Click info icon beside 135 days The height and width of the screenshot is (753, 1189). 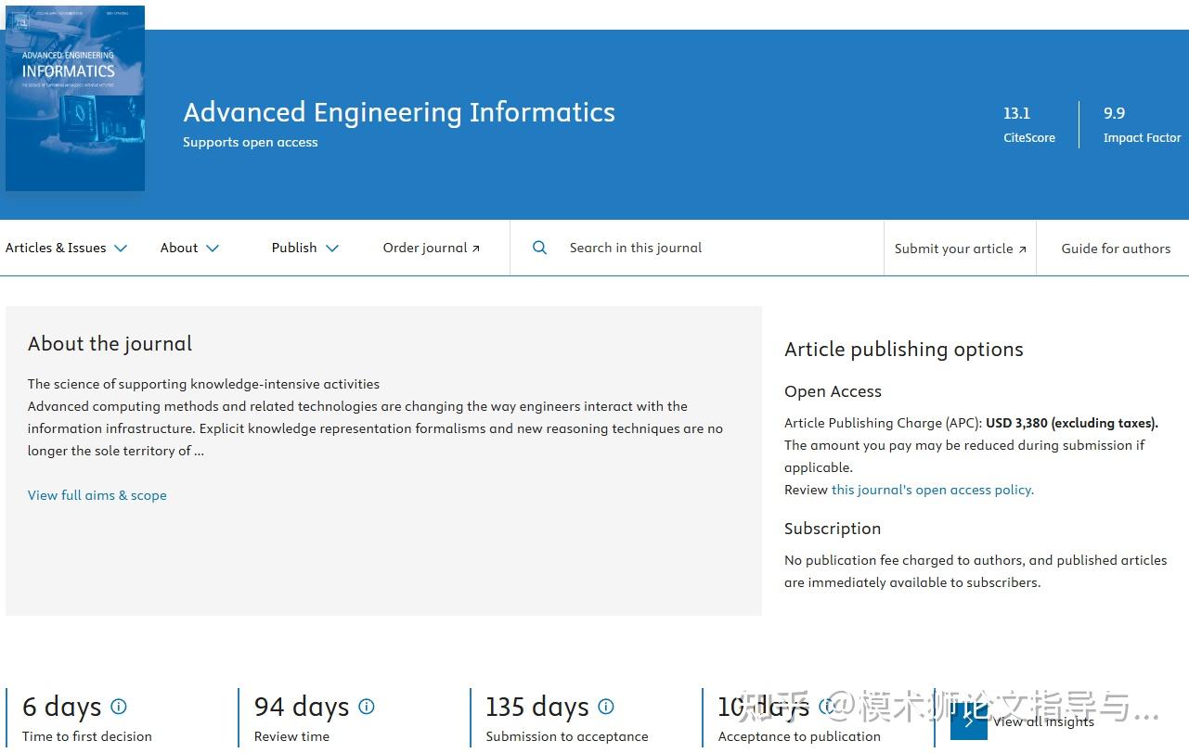point(606,707)
